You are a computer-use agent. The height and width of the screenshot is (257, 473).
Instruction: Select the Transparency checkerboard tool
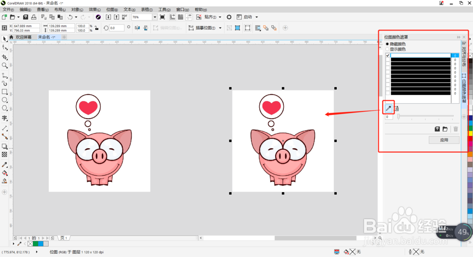pos(5,154)
